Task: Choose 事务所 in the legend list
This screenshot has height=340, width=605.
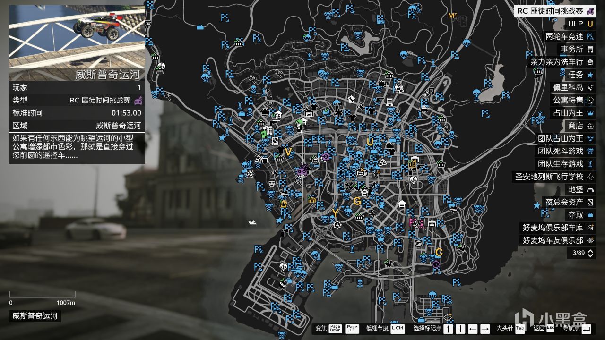Action: [577, 49]
